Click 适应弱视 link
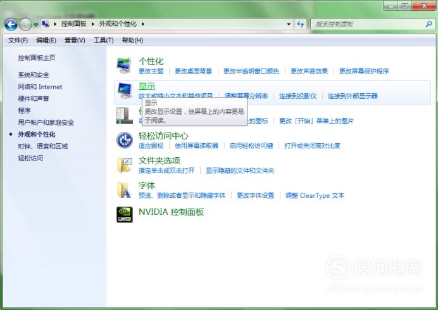The width and height of the screenshot is (438, 310). [x=151, y=146]
